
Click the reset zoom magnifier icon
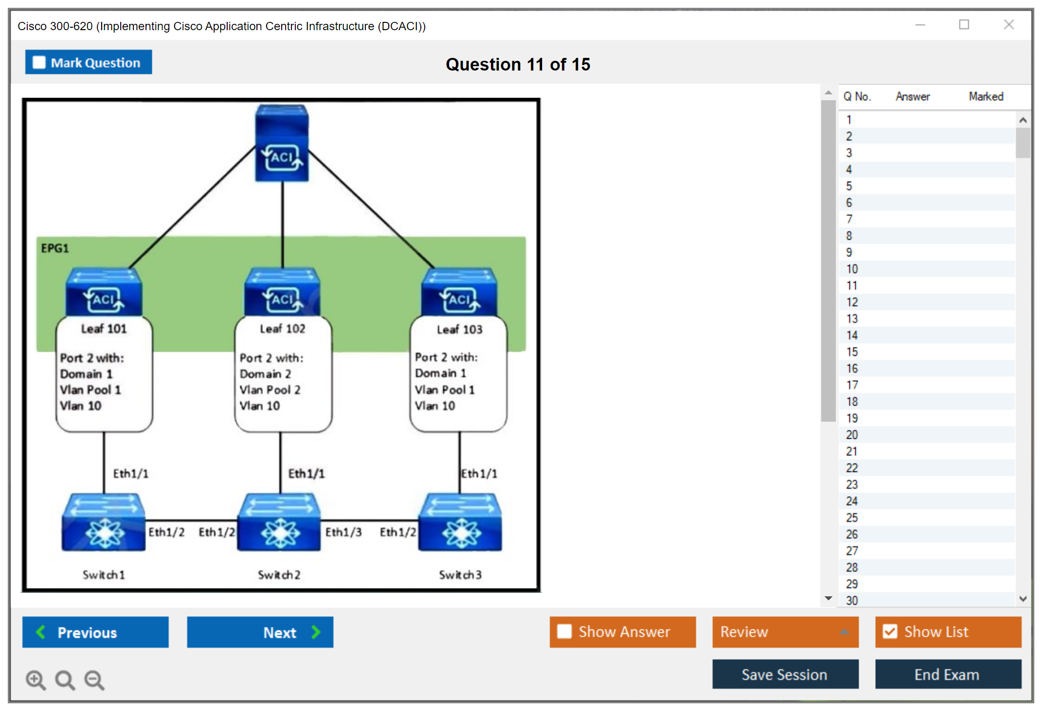65,679
